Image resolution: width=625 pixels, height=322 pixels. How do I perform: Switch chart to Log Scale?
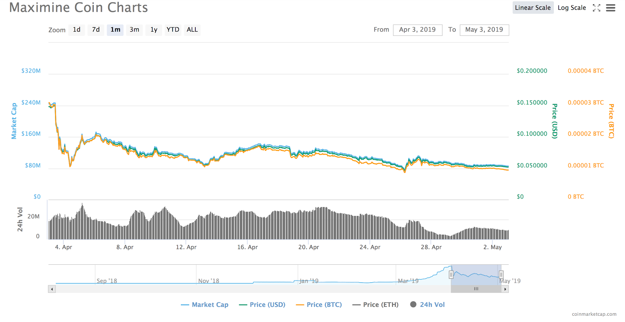pos(572,8)
